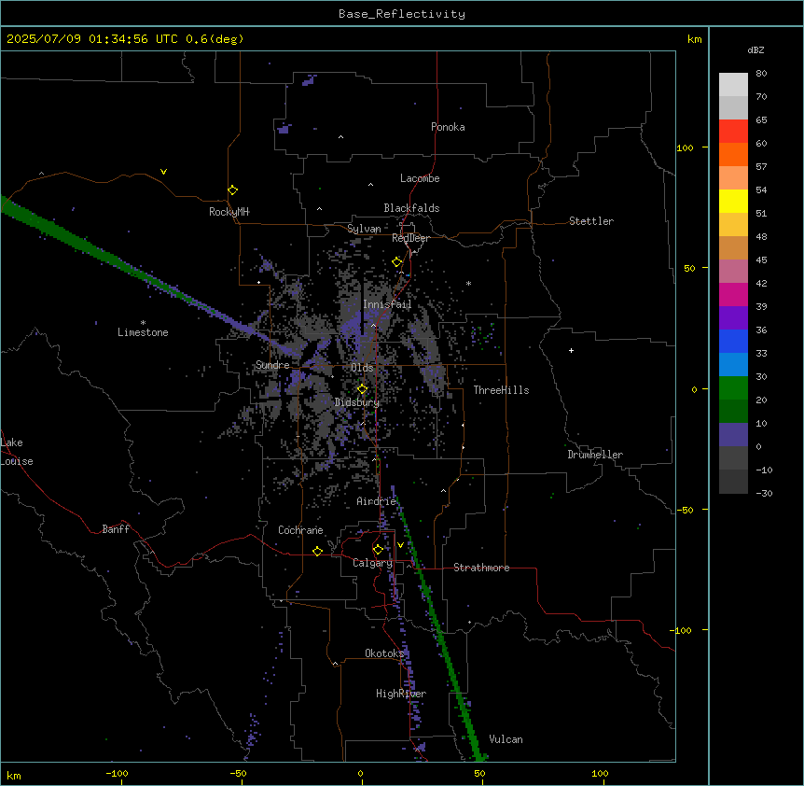This screenshot has width=804, height=786.
Task: Pick the tan 45–48 dBZ legend swatch
Action: (733, 247)
